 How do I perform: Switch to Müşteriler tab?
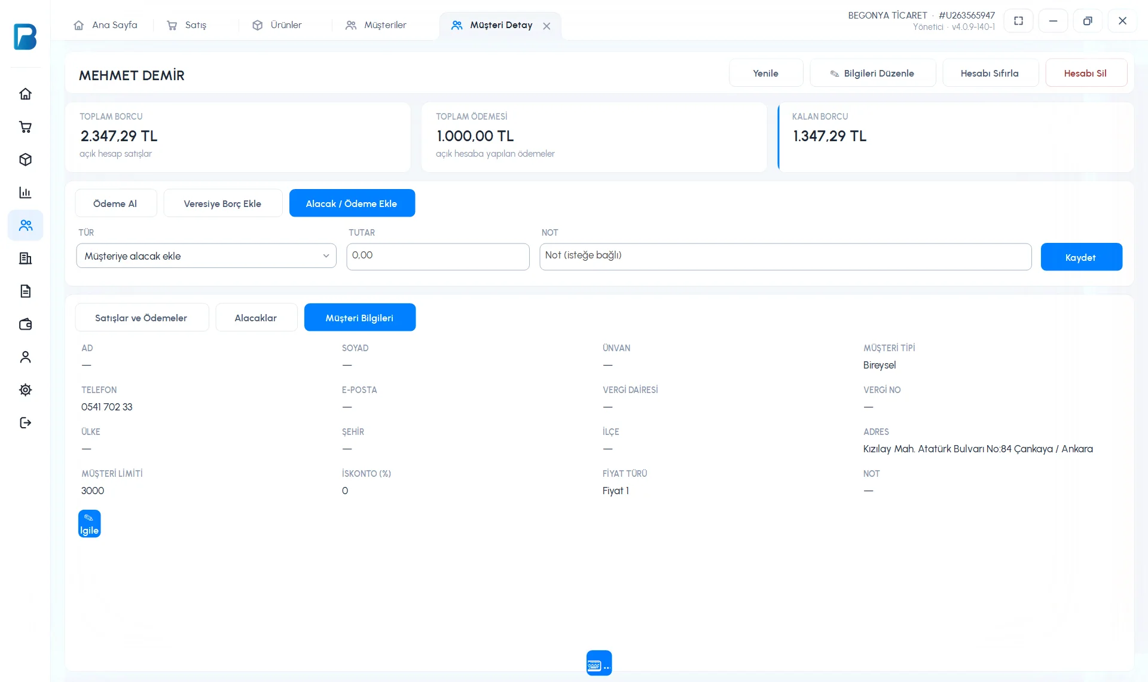[375, 25]
